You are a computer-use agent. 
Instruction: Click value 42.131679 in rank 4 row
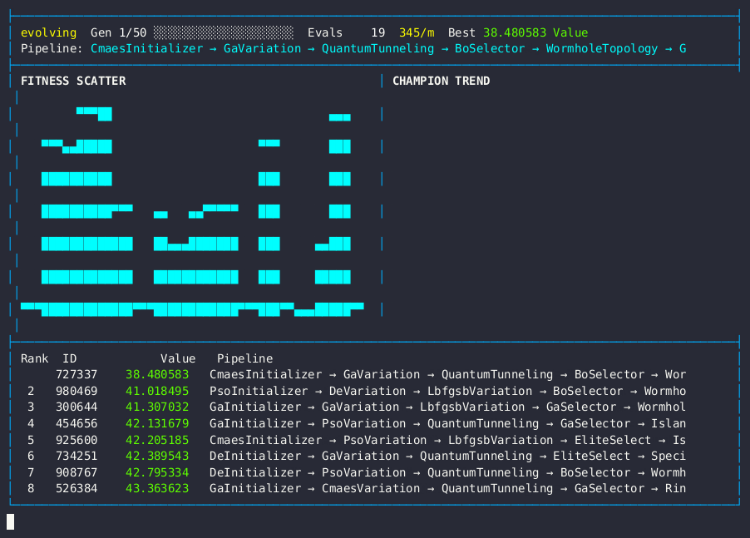tap(157, 424)
